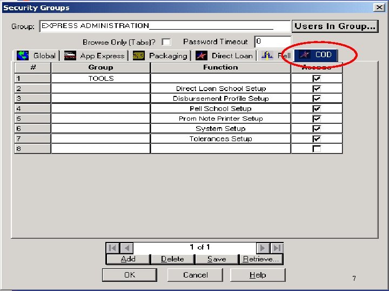Image resolution: width=389 pixels, height=291 pixels.
Task: Select row number 1 header
Action: (x=32, y=79)
